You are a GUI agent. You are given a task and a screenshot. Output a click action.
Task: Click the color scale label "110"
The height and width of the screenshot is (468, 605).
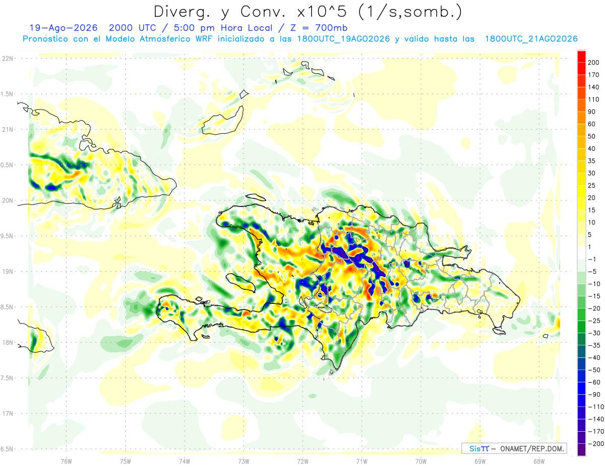click(x=593, y=99)
